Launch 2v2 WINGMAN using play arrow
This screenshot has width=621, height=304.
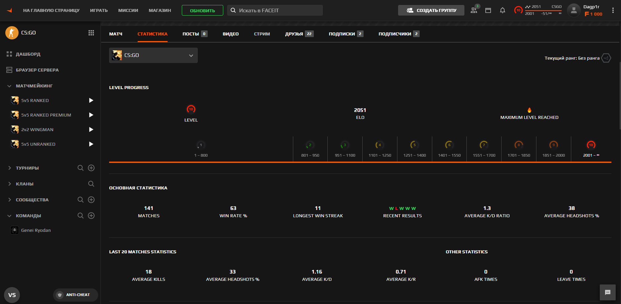[x=91, y=129]
